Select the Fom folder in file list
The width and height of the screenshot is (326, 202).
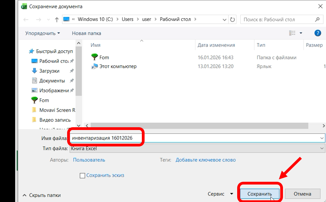100,57
